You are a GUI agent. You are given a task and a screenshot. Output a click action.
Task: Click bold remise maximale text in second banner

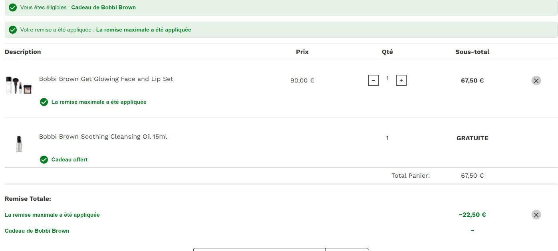point(143,30)
